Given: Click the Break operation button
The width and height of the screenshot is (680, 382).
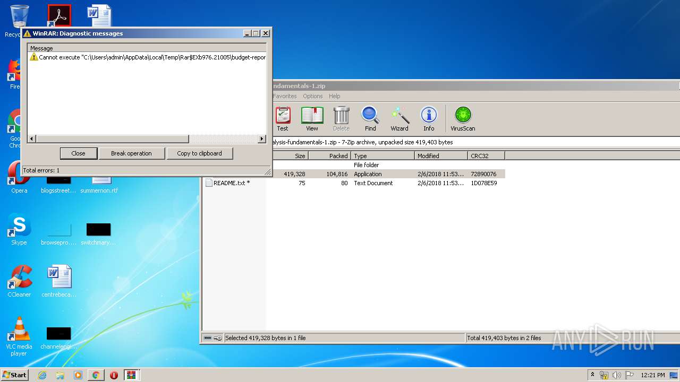Looking at the screenshot, I should coord(131,153).
